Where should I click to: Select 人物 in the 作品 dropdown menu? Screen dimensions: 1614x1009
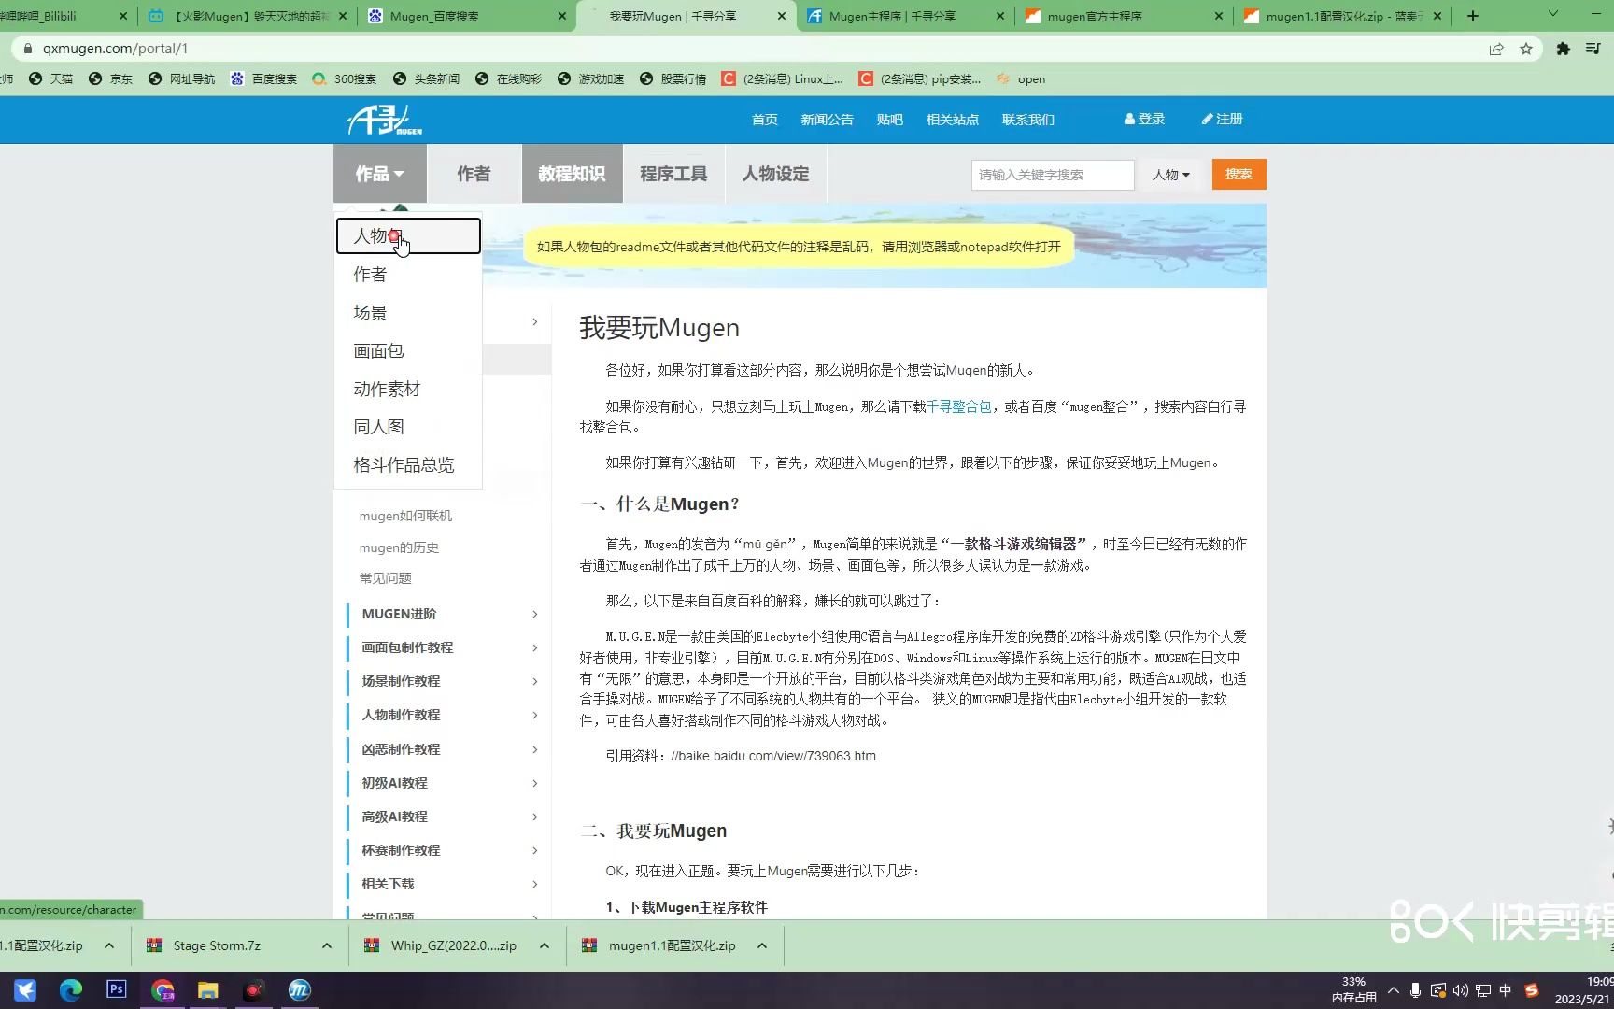tap(408, 235)
